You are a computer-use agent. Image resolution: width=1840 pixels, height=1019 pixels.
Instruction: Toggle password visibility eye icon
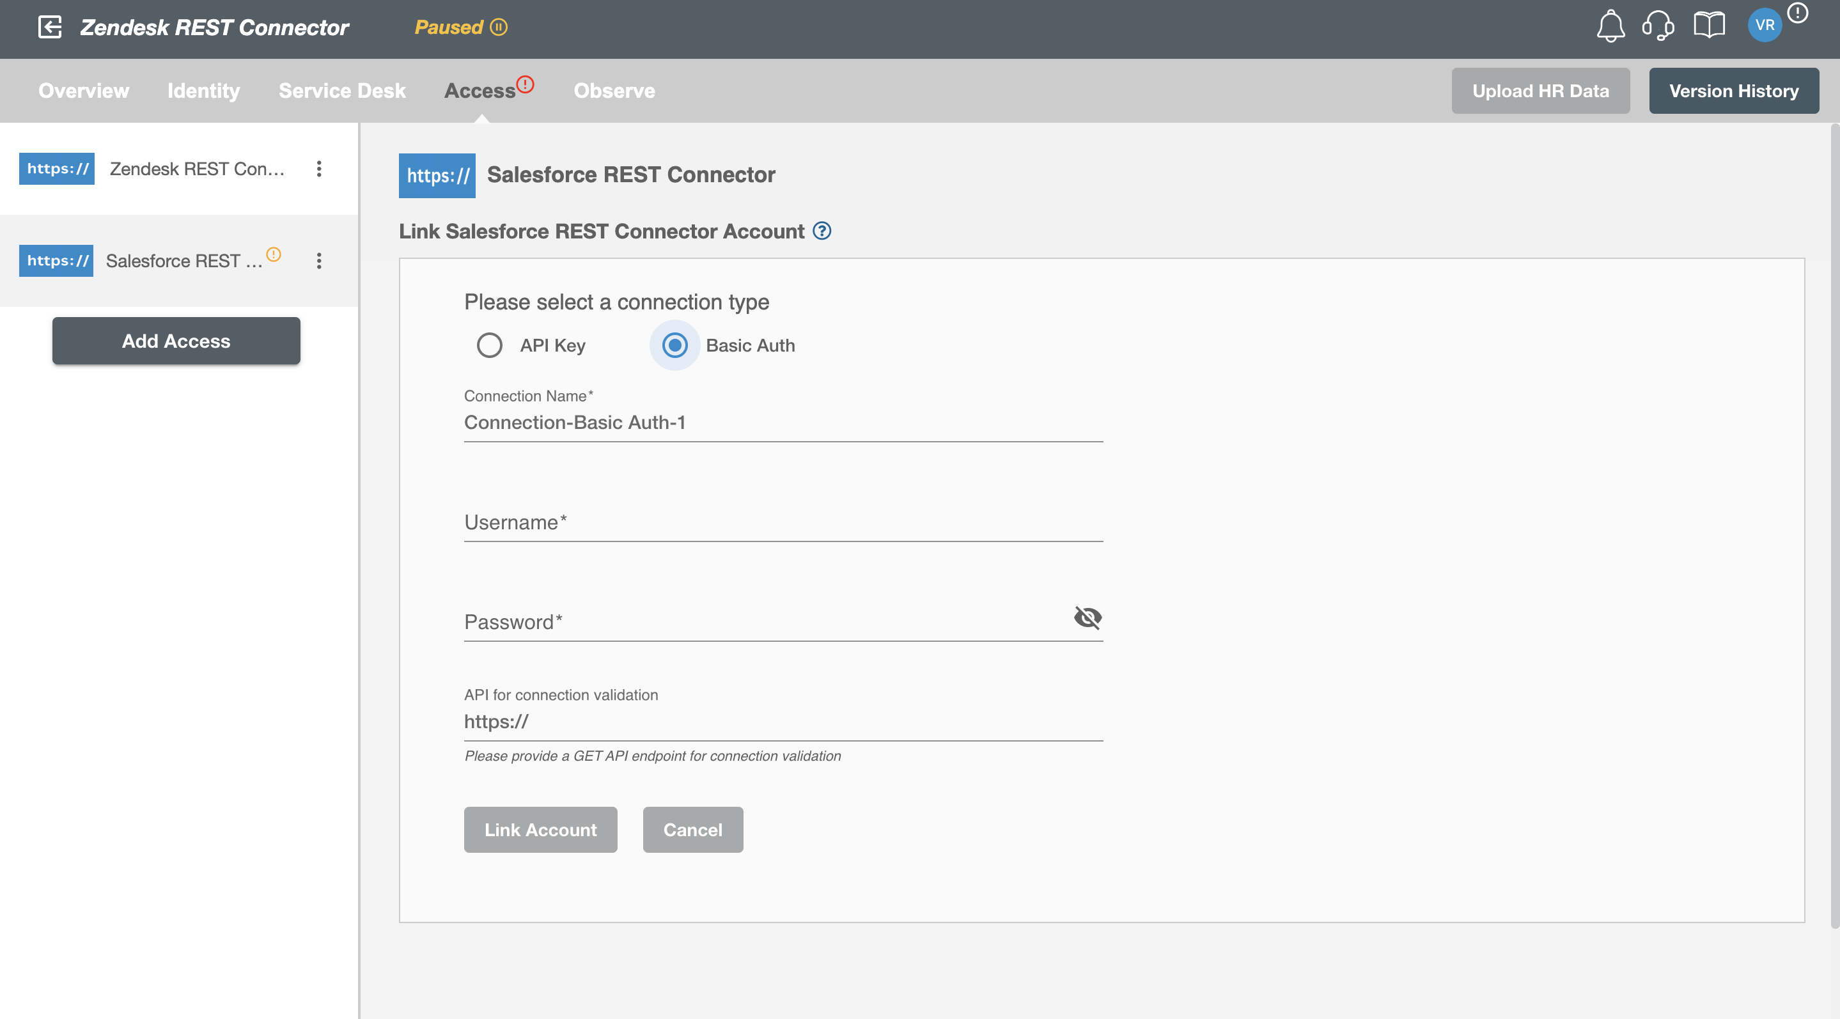1088,617
